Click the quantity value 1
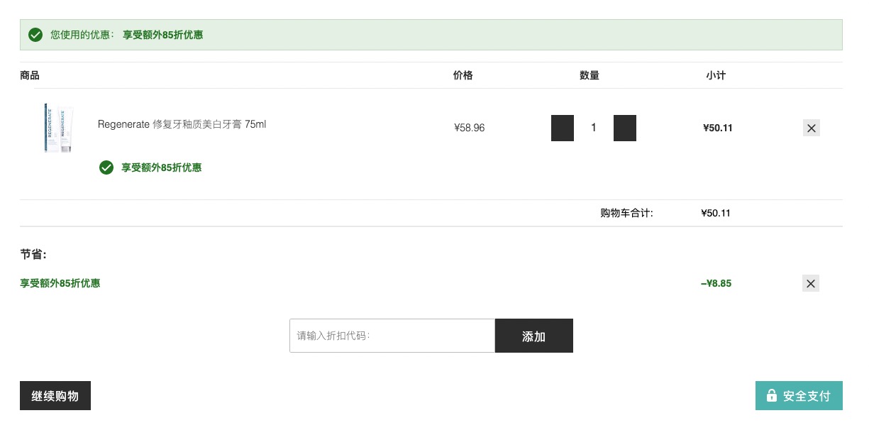This screenshot has height=435, width=869. click(x=594, y=128)
